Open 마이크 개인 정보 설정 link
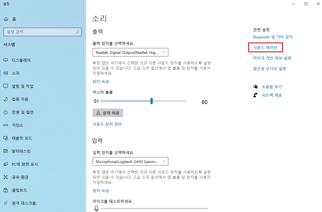The width and height of the screenshot is (322, 212). pos(272,58)
